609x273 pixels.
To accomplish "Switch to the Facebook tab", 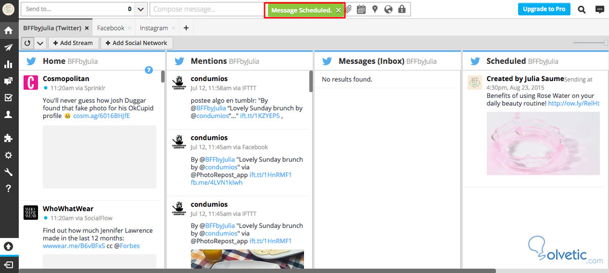I will (111, 28).
